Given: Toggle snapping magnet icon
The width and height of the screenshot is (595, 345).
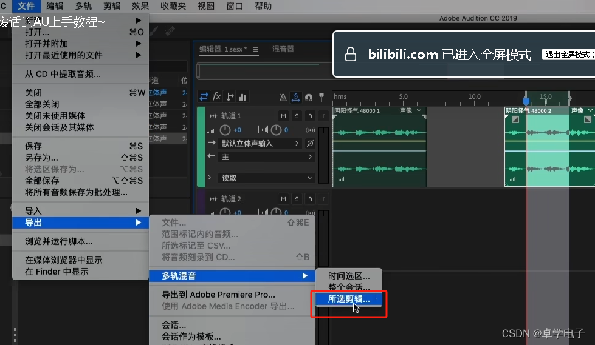Looking at the screenshot, I should coord(309,98).
